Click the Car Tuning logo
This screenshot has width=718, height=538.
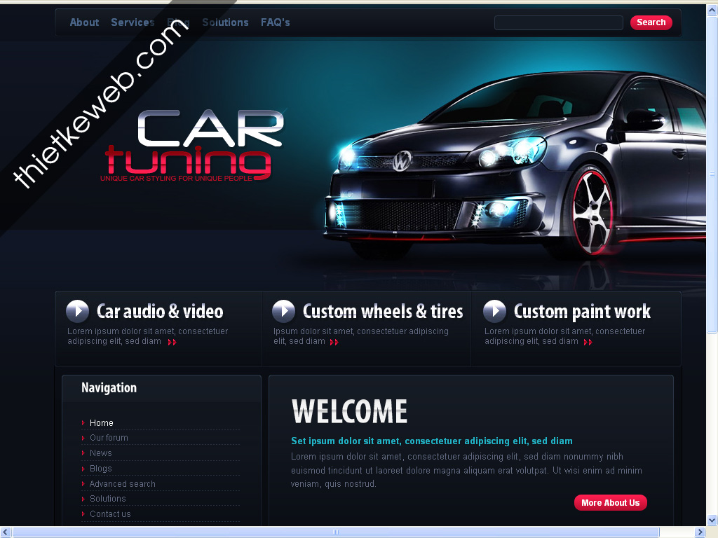coord(194,146)
